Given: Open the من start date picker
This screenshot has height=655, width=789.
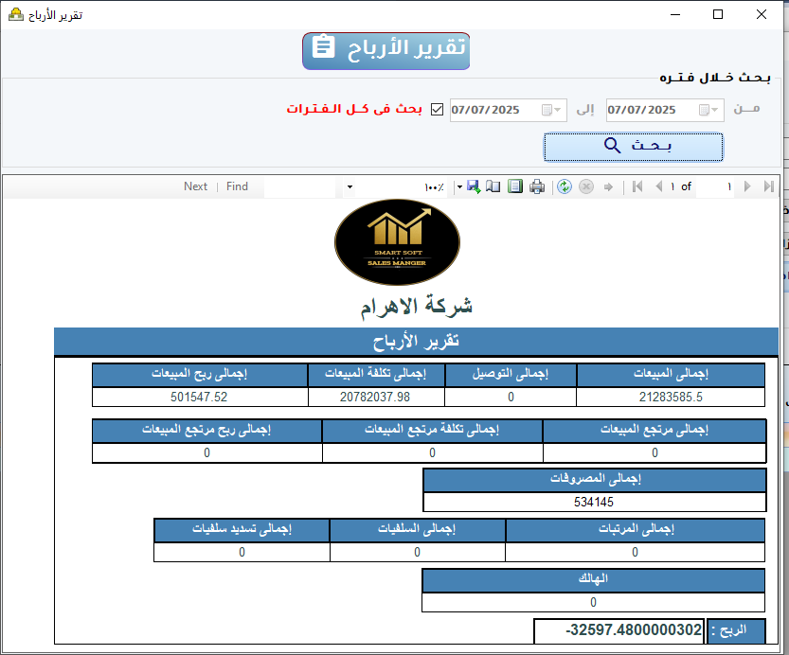Looking at the screenshot, I should [712, 109].
